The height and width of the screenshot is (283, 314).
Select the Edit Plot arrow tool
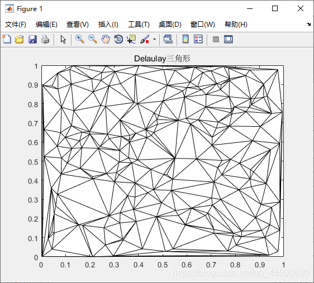click(63, 40)
